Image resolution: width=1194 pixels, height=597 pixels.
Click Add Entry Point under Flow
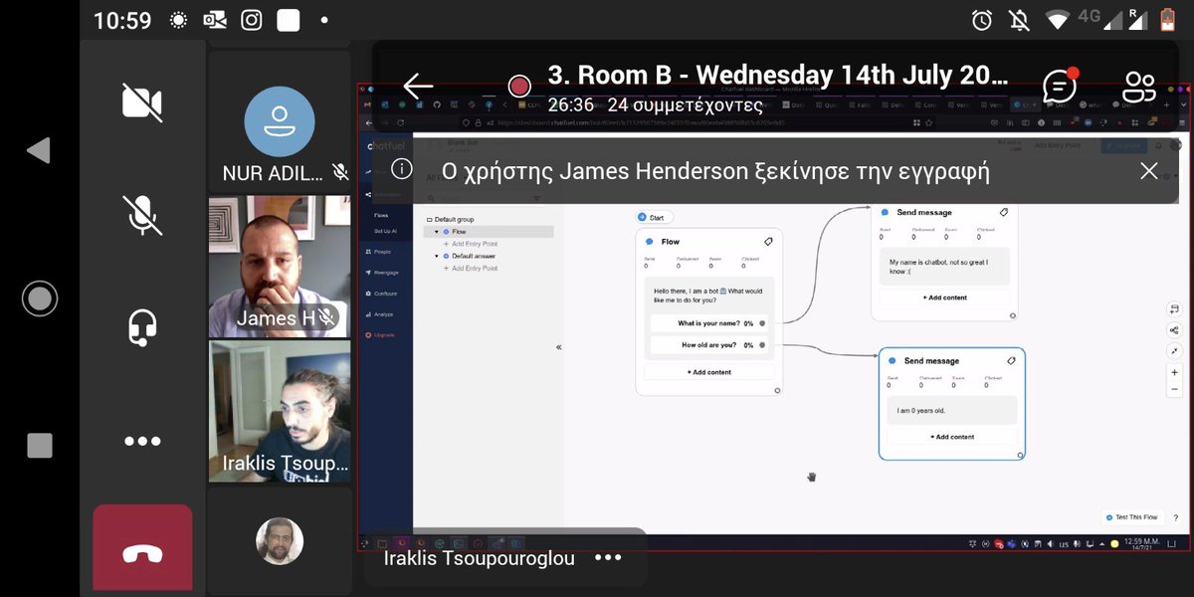(x=471, y=244)
